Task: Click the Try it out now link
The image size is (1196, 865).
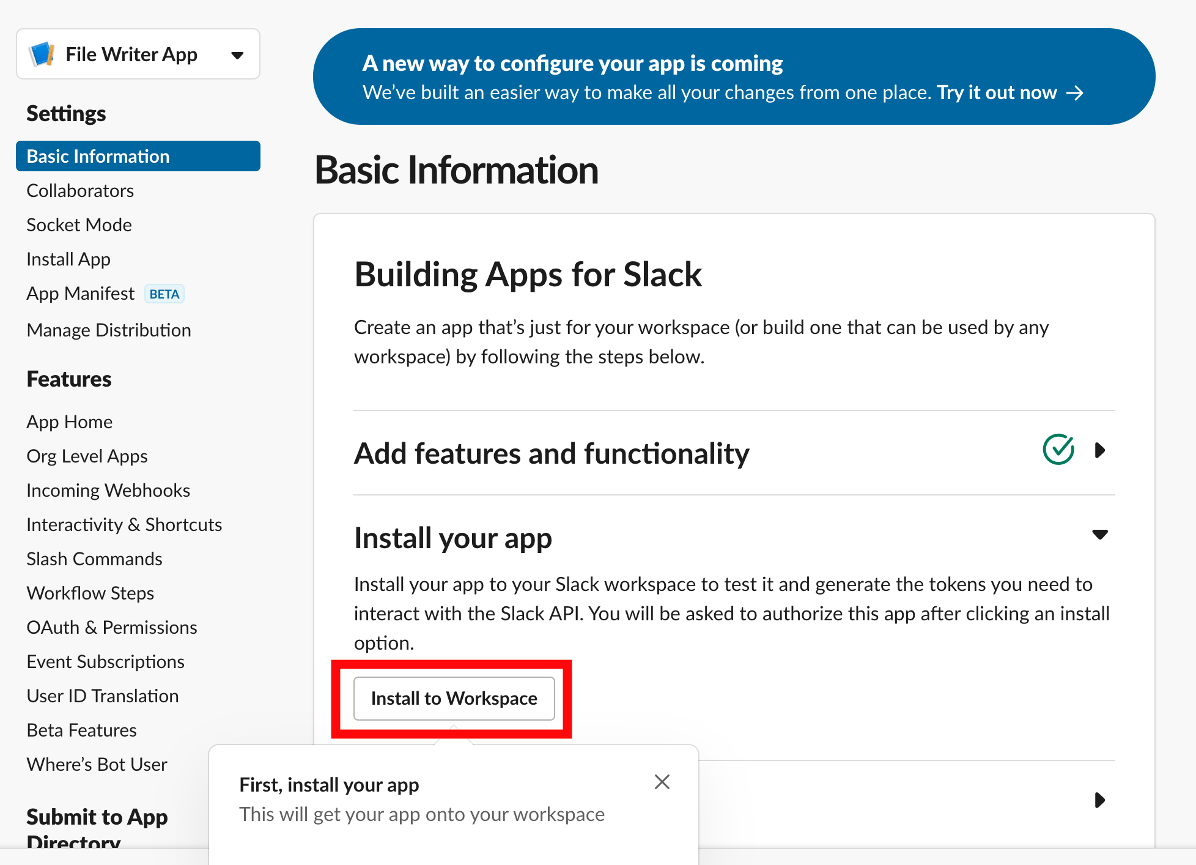Action: (997, 92)
